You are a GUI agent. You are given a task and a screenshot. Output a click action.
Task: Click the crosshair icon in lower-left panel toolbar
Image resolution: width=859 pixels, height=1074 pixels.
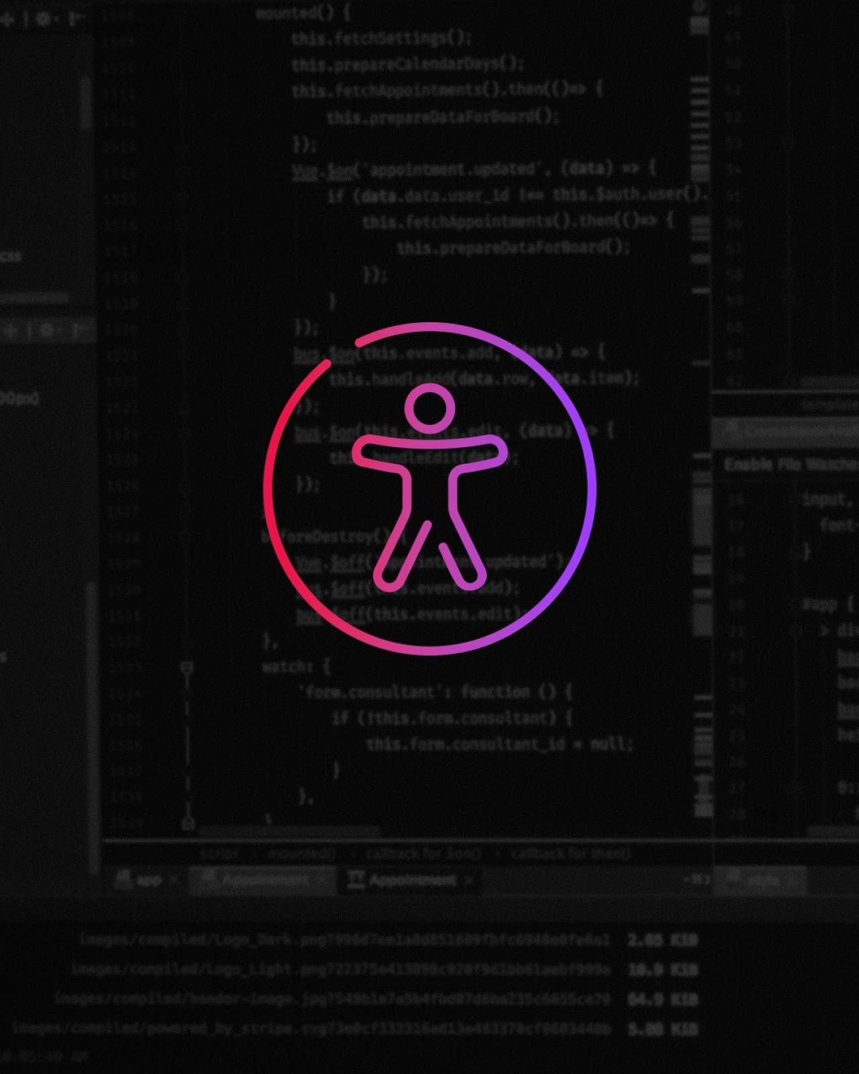click(11, 330)
